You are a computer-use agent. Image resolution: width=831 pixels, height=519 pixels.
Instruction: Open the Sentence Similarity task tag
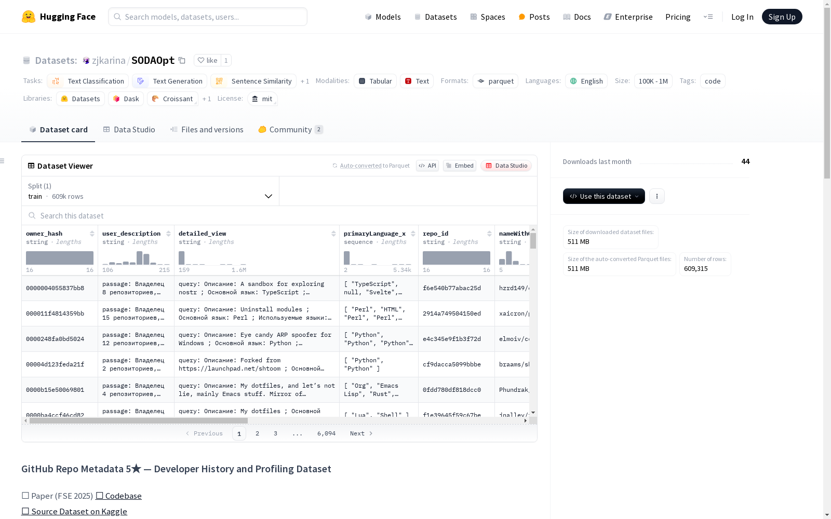(x=253, y=81)
